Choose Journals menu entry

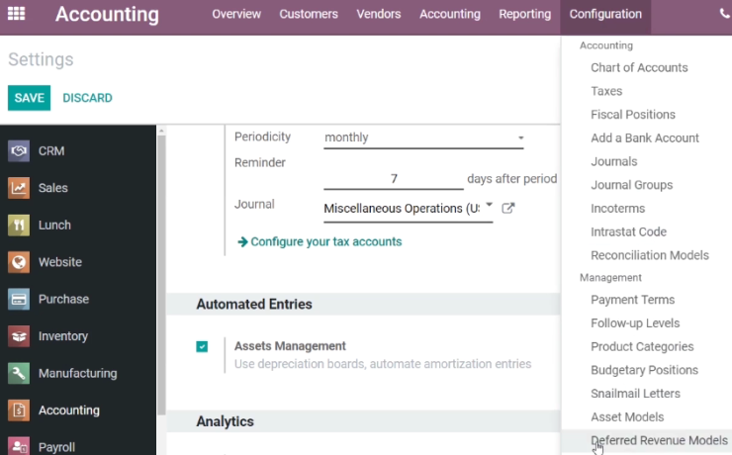tap(614, 161)
